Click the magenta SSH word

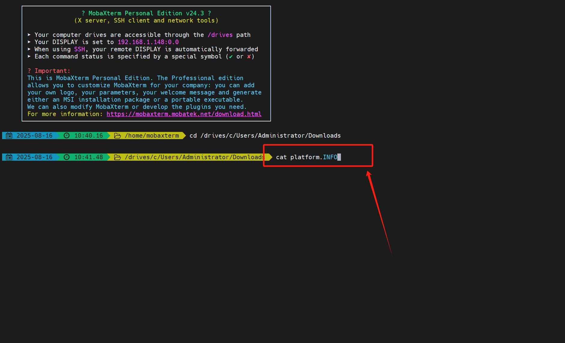pos(80,49)
